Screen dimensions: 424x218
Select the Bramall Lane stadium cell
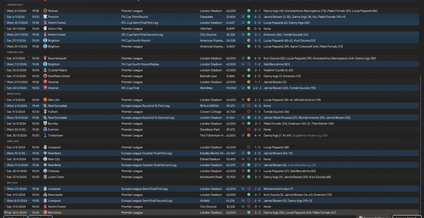click(x=208, y=76)
